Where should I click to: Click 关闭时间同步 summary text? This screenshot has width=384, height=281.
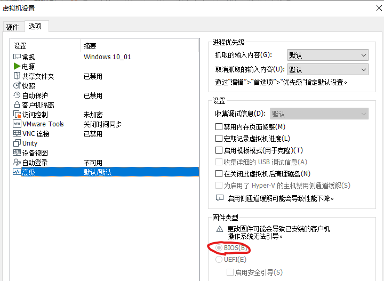click(102, 124)
